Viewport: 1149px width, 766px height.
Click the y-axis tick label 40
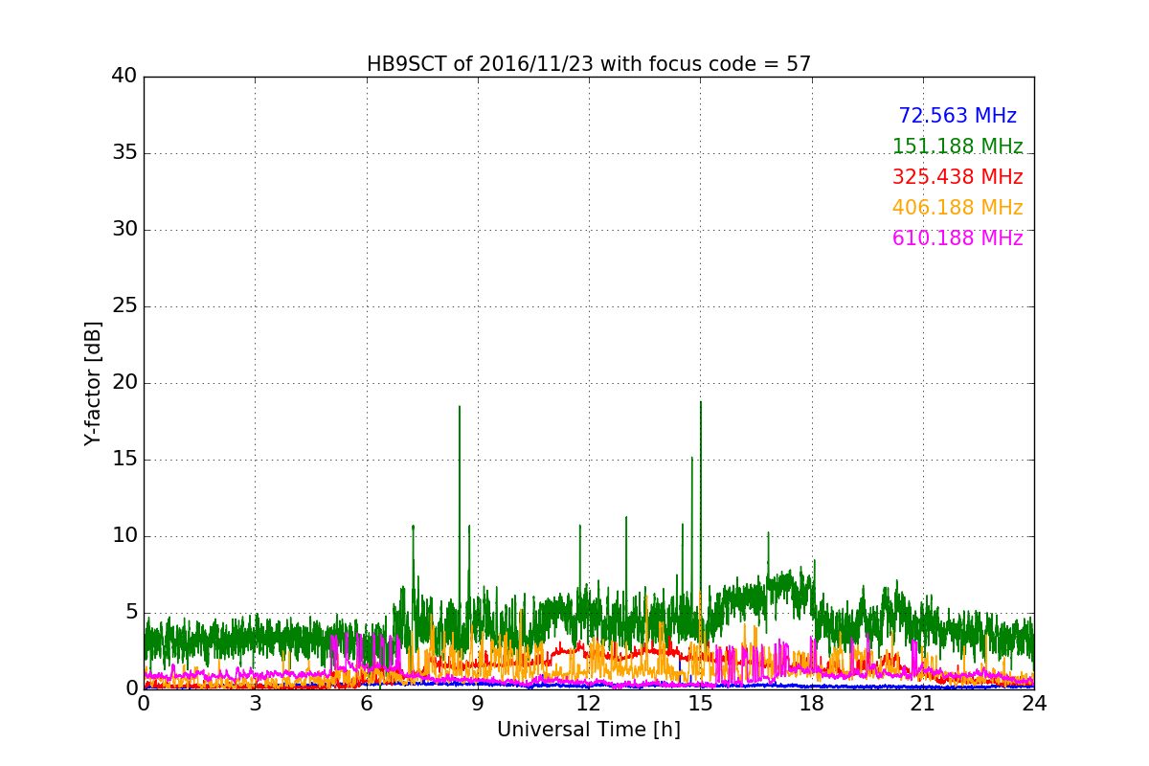tap(124, 77)
